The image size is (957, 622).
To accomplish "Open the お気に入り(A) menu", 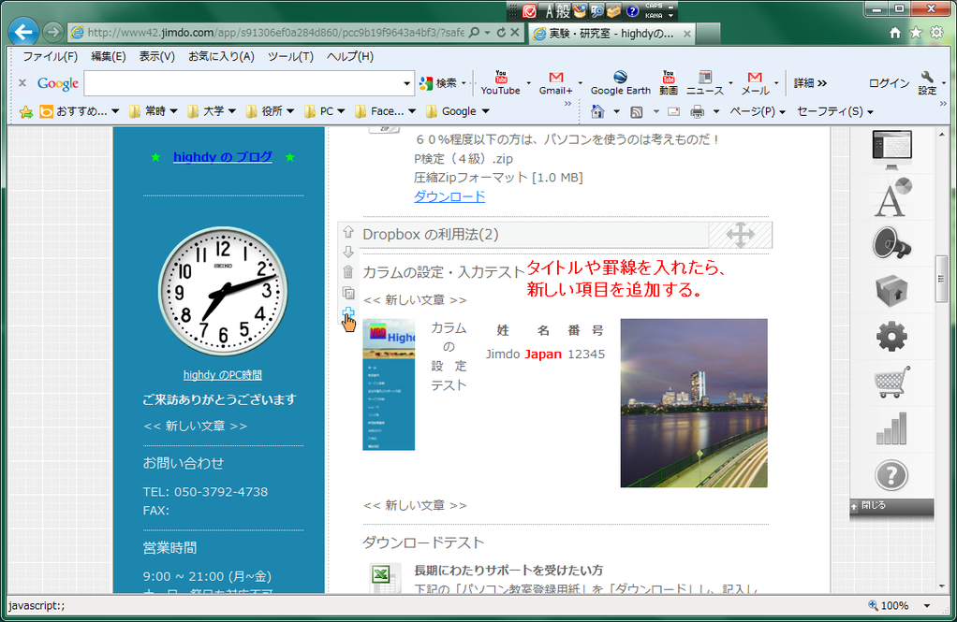I will tap(221, 56).
